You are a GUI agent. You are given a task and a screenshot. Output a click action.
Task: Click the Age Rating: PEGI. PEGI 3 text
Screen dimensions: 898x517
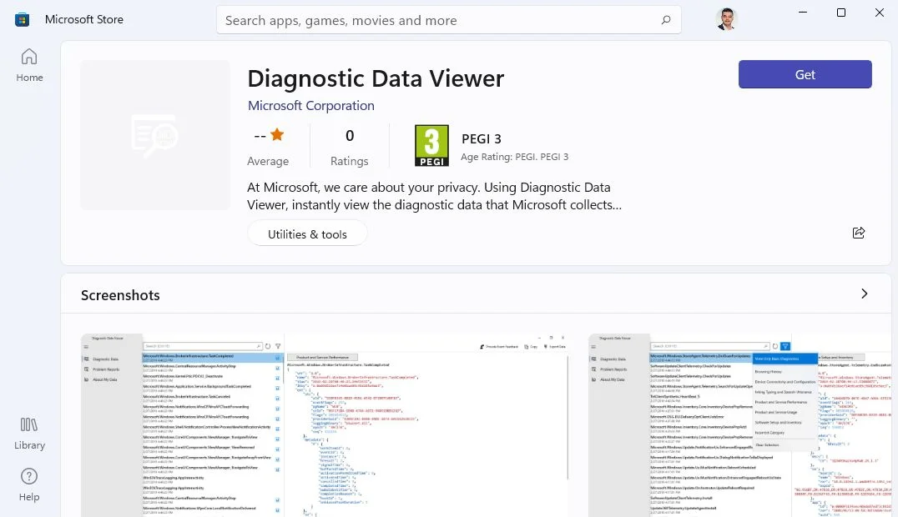coord(514,157)
